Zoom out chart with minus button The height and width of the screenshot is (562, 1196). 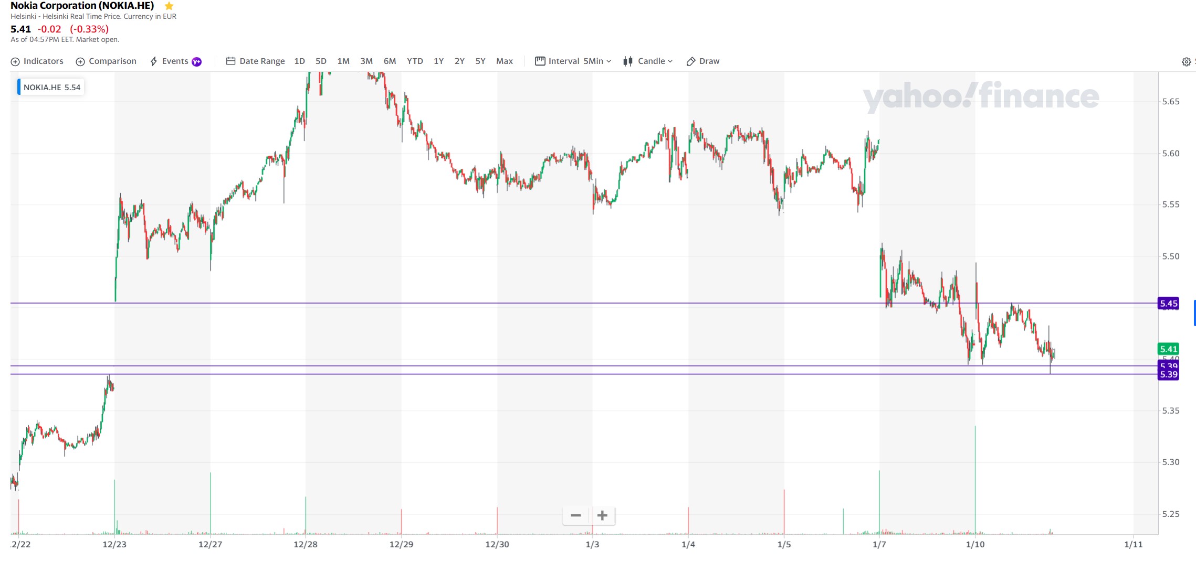[x=575, y=515]
